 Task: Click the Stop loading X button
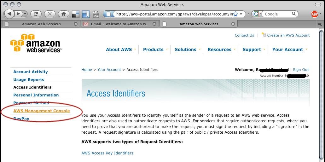50,14
